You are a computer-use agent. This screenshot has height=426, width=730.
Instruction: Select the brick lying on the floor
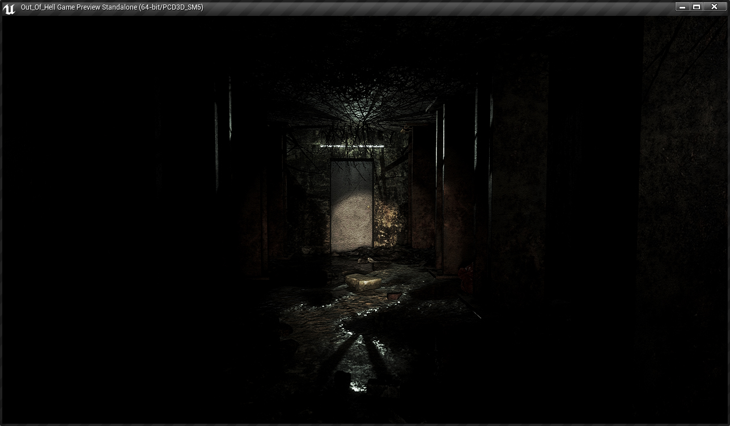[x=363, y=282]
